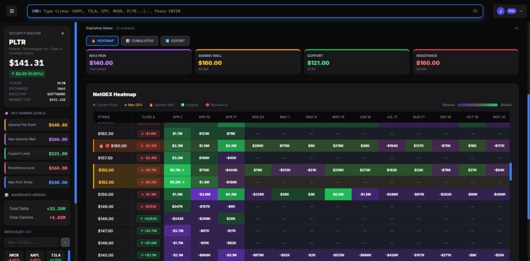Image resolution: width=530 pixels, height=261 pixels.
Task: Click the Max Gamma Wall level row
Action: coord(37,139)
